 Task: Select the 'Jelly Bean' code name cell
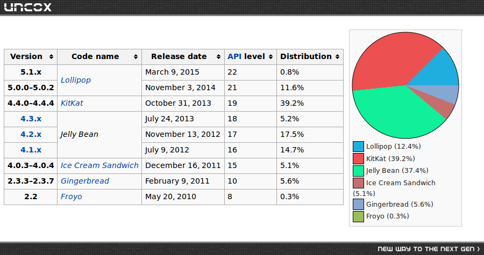tap(99, 135)
